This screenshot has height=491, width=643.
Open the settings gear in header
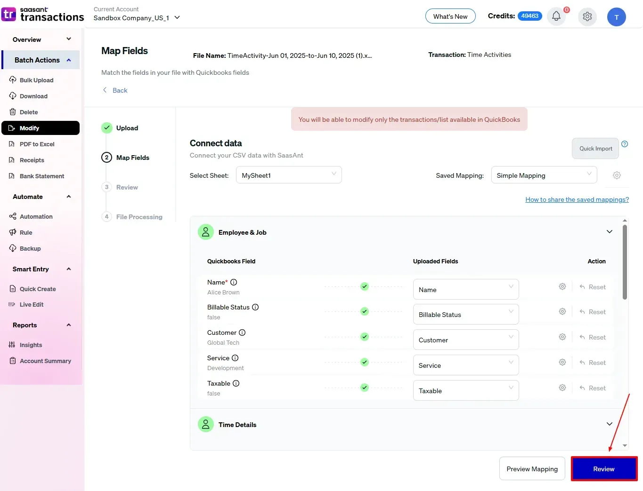pos(587,16)
